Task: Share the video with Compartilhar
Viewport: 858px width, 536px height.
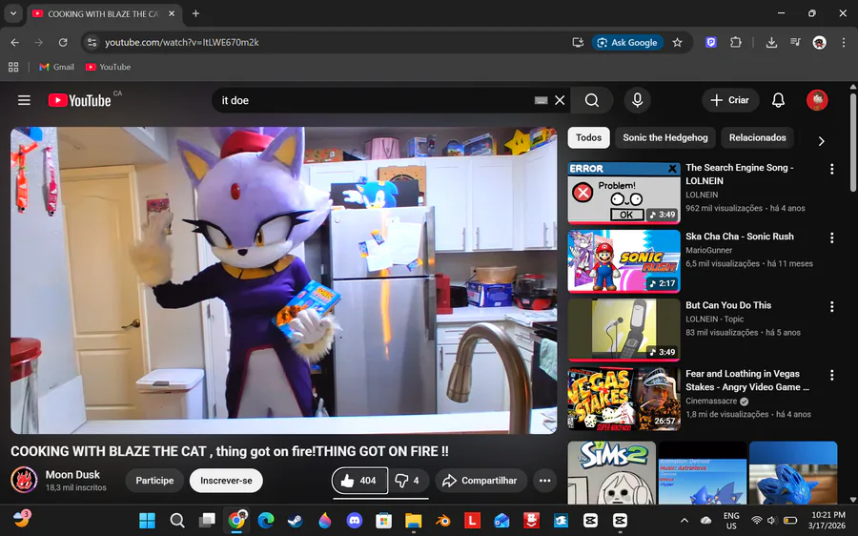Action: point(480,481)
